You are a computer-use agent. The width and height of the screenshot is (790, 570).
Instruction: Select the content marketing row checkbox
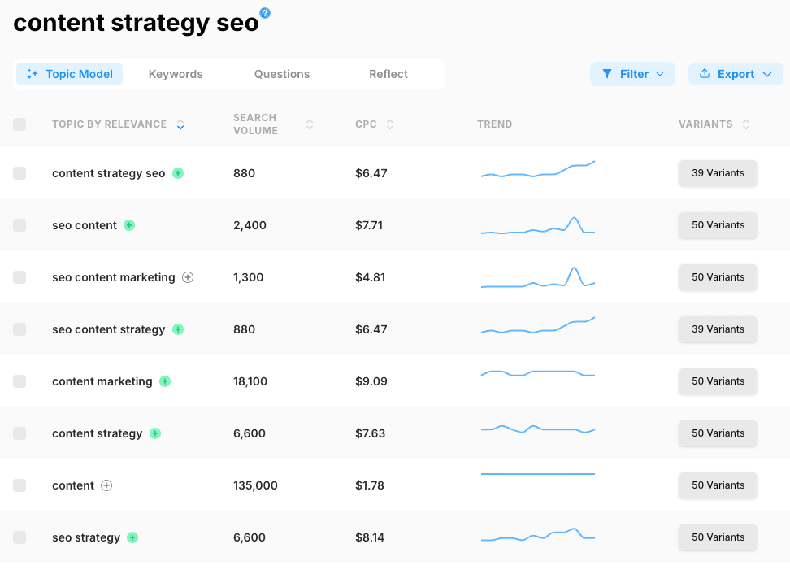pyautogui.click(x=20, y=381)
